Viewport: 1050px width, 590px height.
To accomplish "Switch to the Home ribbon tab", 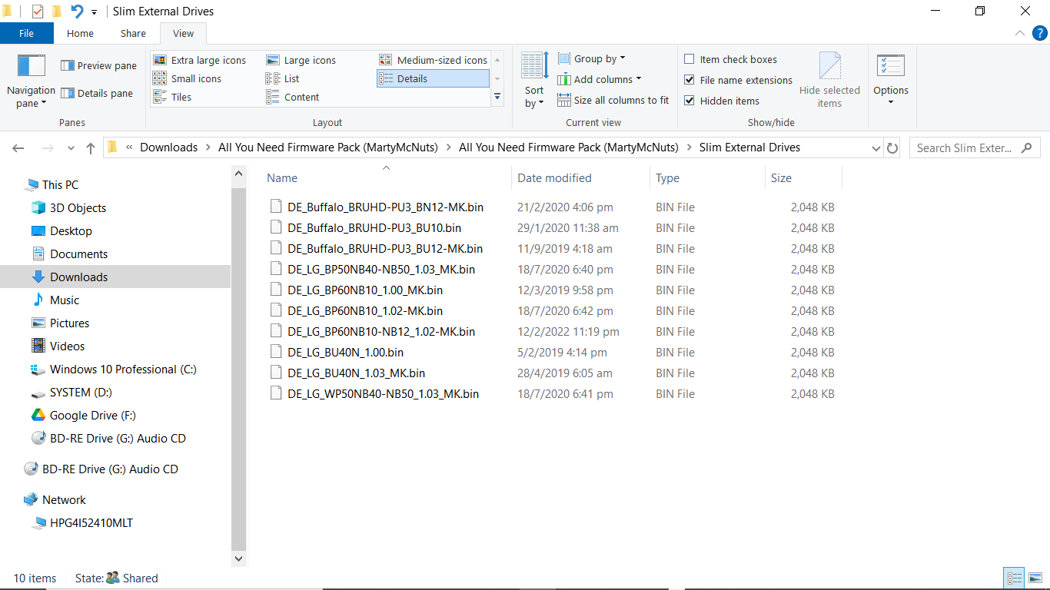I will click(80, 34).
